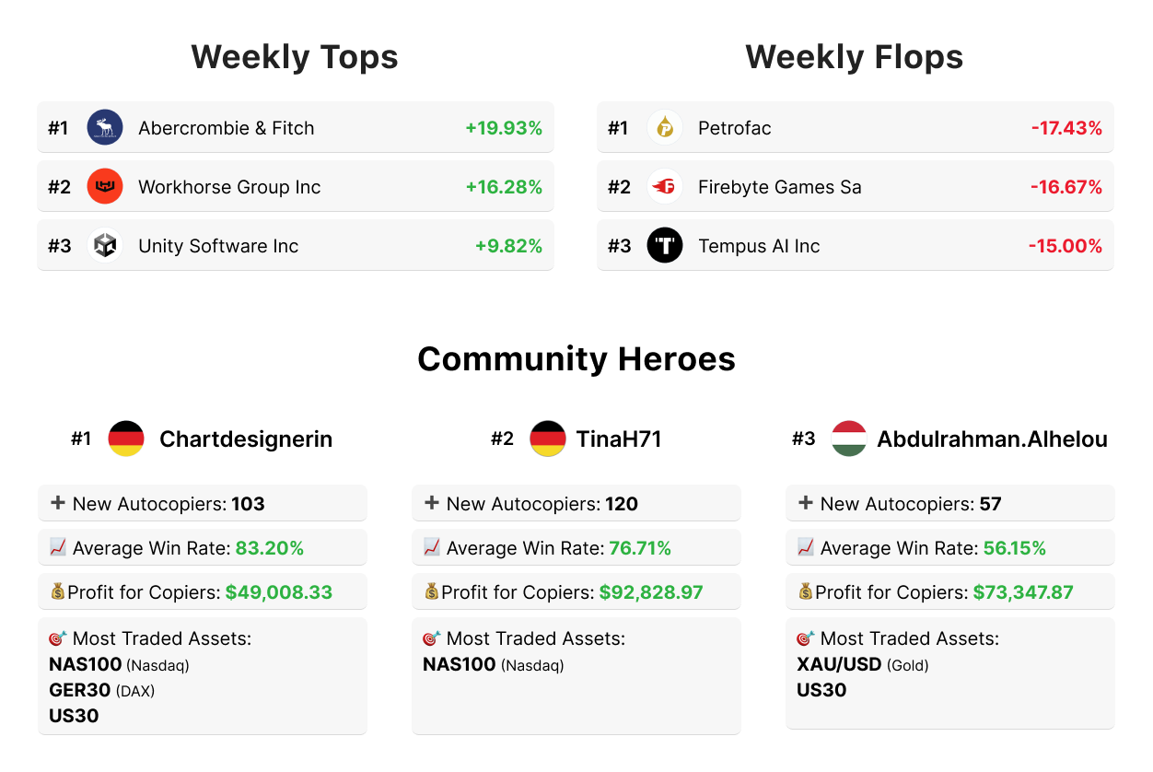Image resolution: width=1153 pixels, height=772 pixels.
Task: Click the Firebyte Games Sa name
Action: [x=780, y=187]
